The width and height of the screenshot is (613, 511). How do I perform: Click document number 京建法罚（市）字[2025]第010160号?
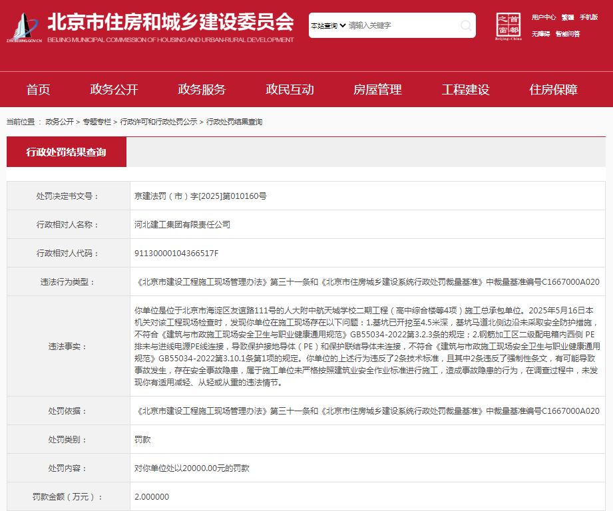pos(200,196)
